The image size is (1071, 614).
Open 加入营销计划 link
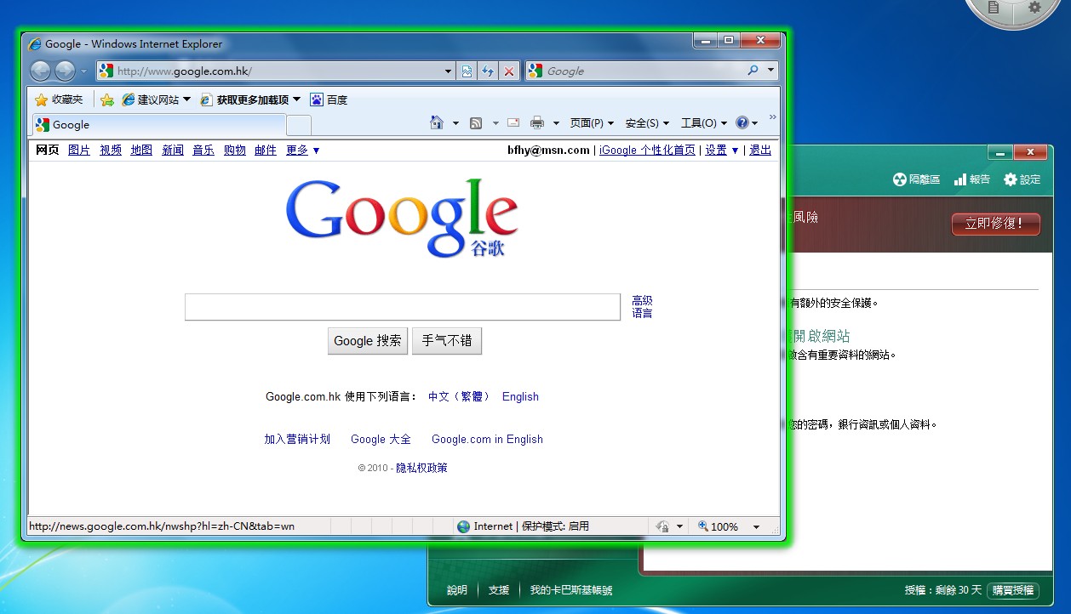click(297, 439)
